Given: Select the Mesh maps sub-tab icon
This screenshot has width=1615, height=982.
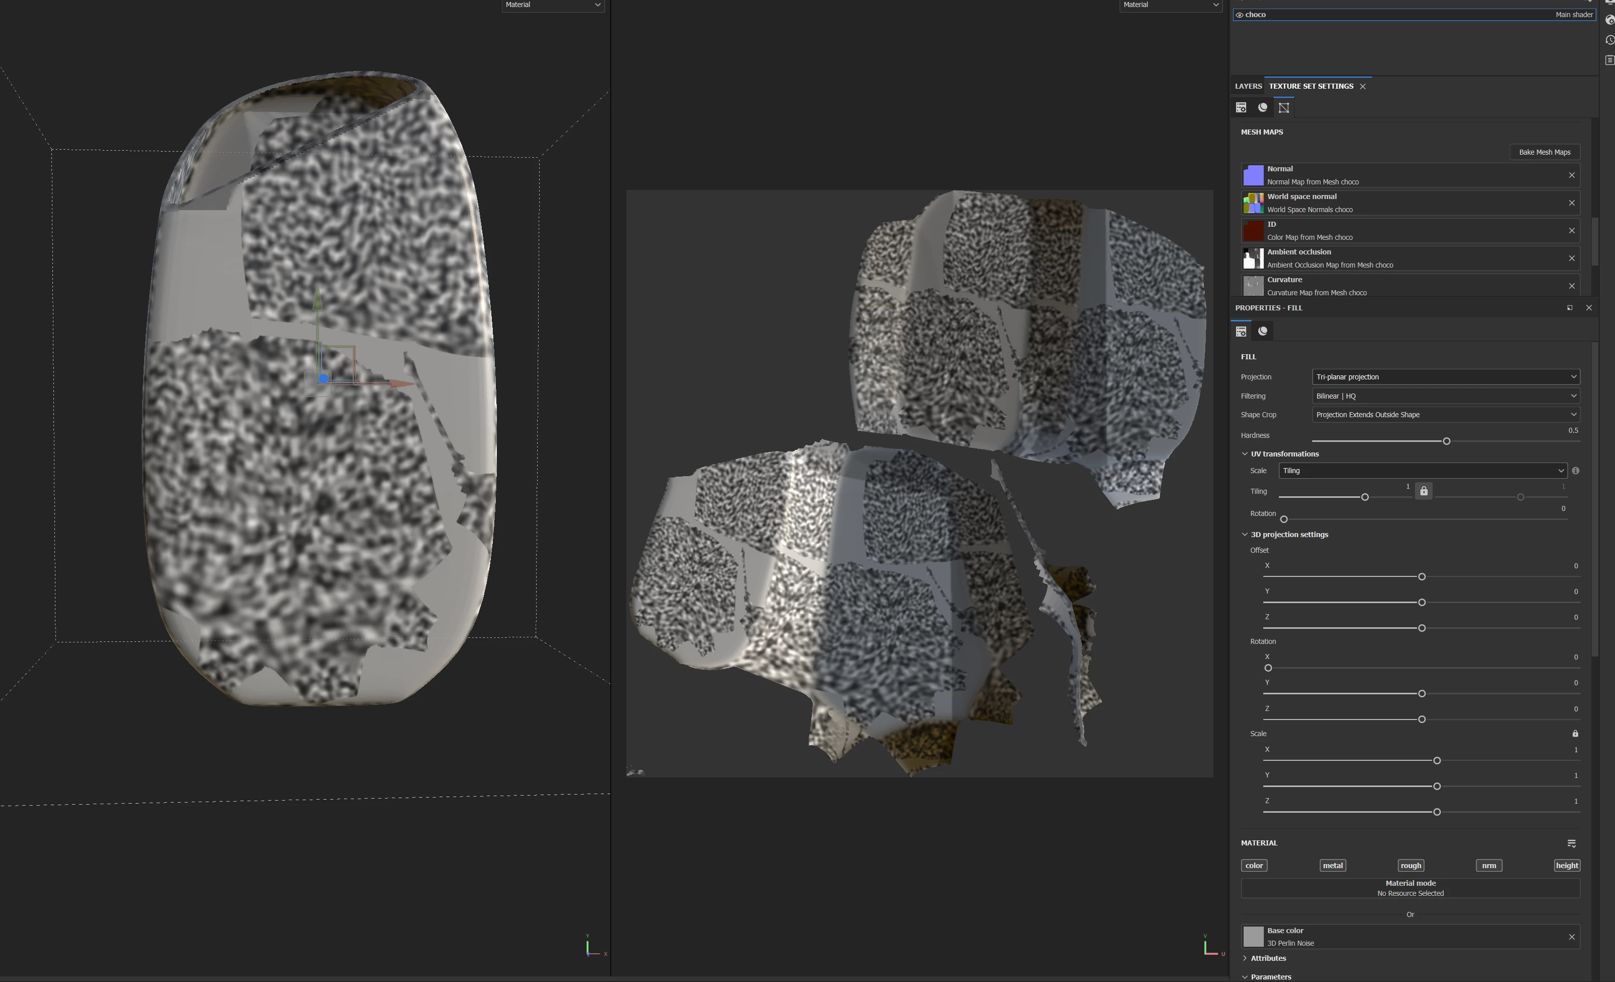Looking at the screenshot, I should point(1283,107).
